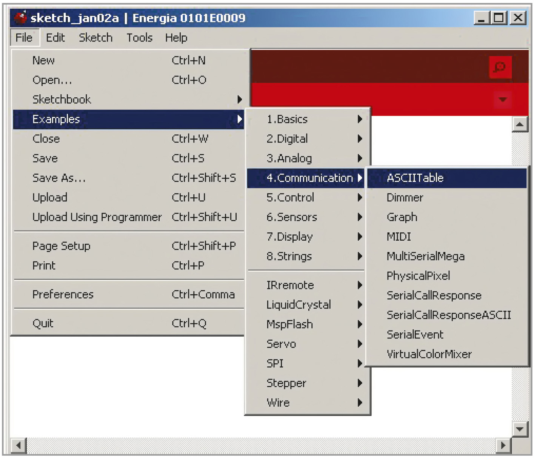
Task: Expand the Examples submenu
Action: click(x=129, y=119)
